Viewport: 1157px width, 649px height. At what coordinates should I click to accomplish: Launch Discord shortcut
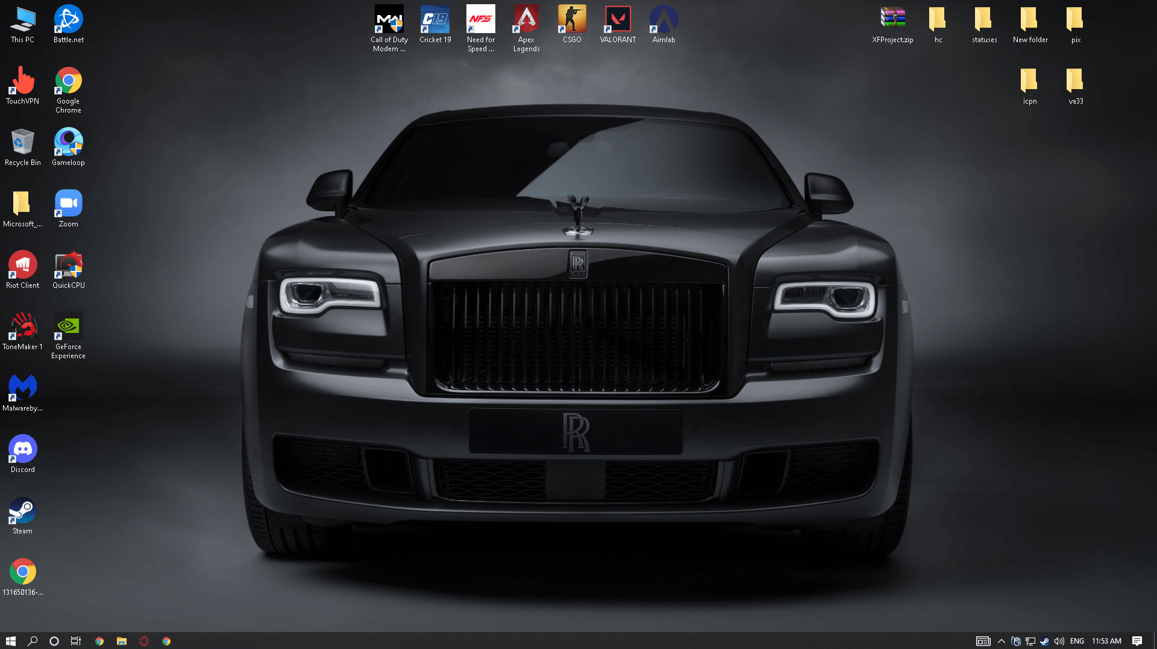22,455
